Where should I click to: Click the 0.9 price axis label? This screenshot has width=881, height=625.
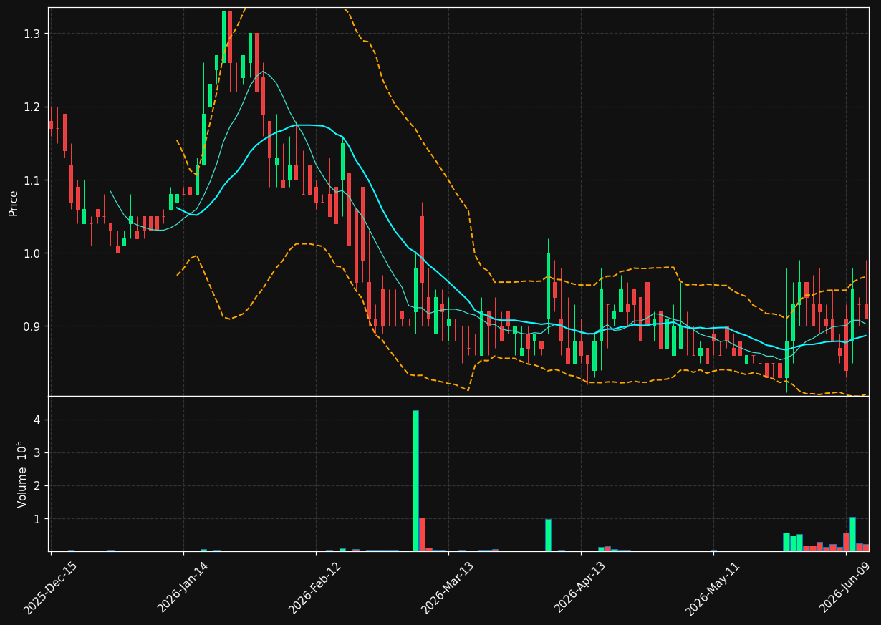pyautogui.click(x=34, y=326)
